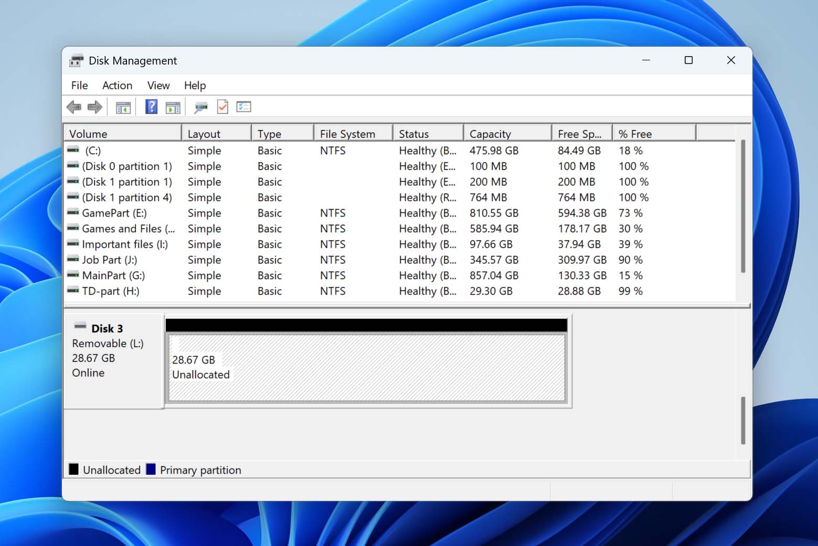Sort by the File System column header

coord(354,134)
